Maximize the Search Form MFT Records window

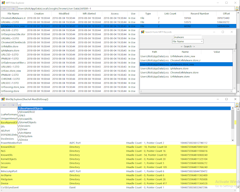pos(223,32)
